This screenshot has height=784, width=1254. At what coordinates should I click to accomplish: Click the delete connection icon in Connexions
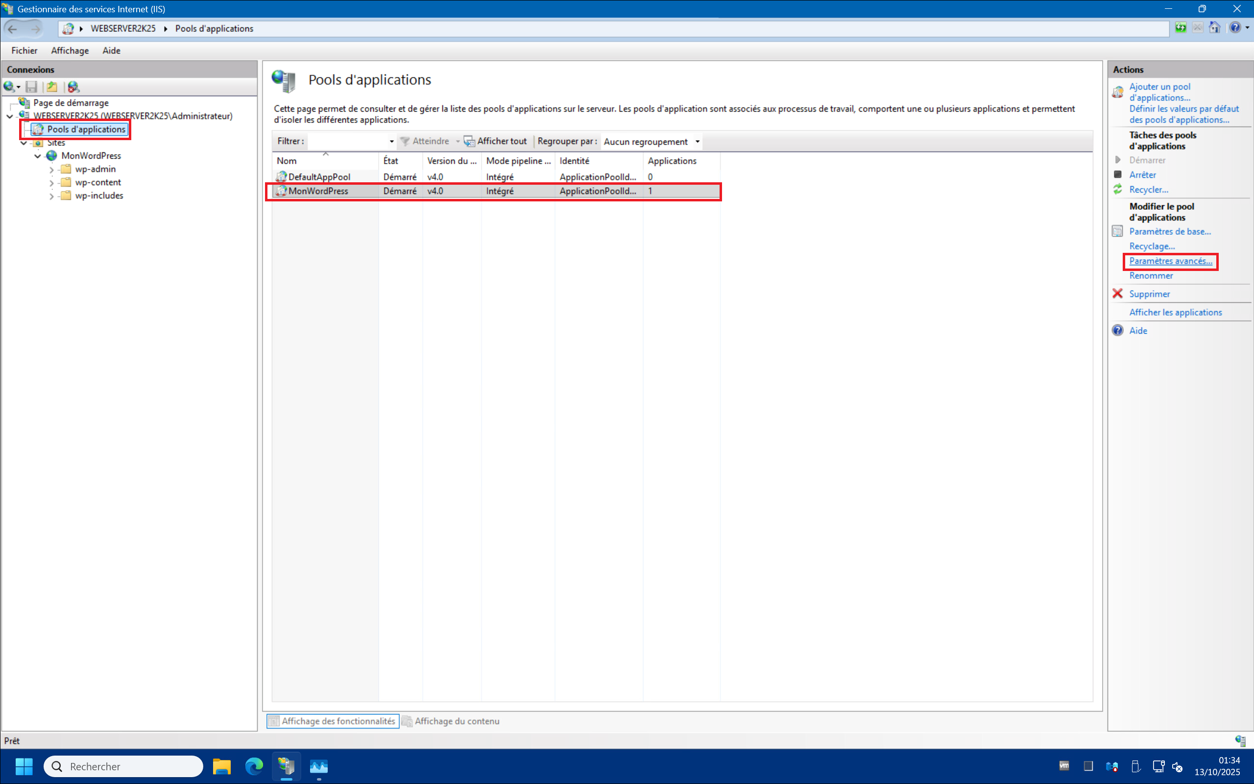[73, 87]
